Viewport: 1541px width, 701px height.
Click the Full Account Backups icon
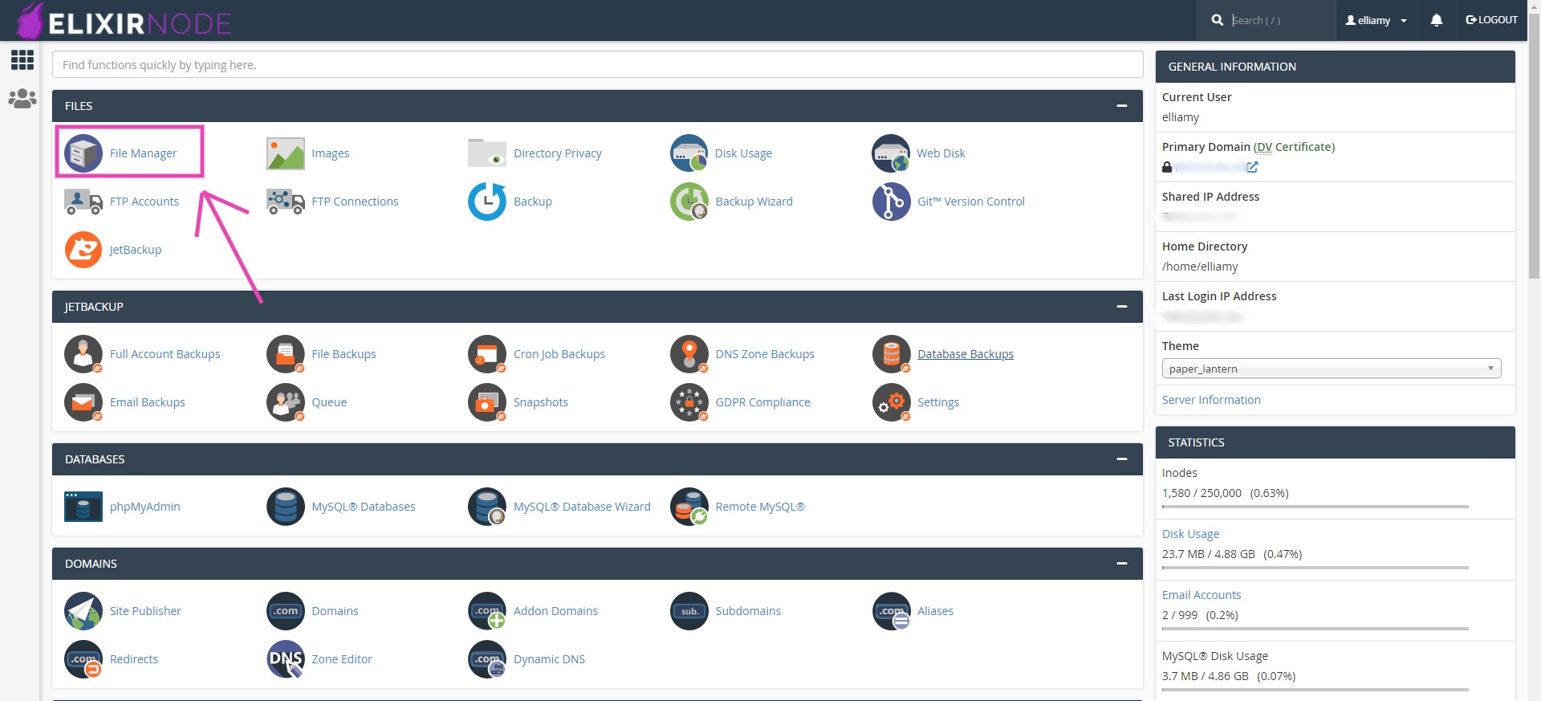pyautogui.click(x=83, y=354)
